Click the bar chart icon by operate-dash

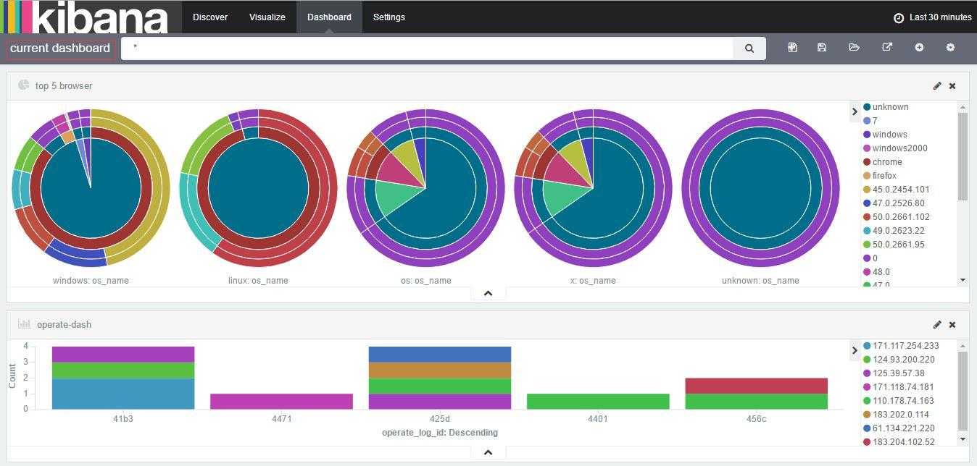[24, 324]
